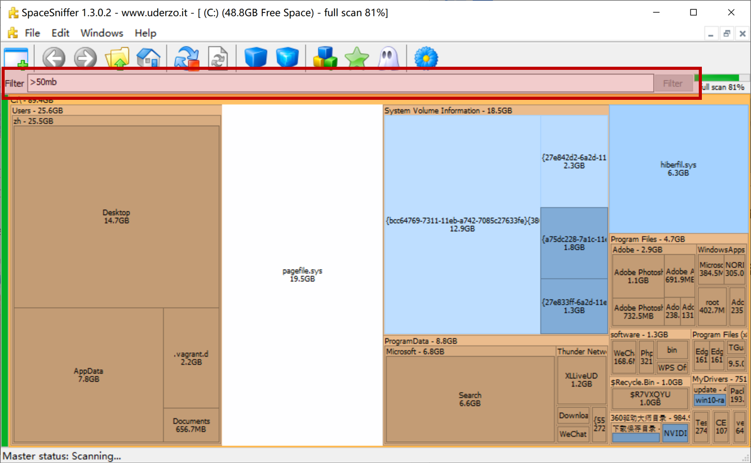Select the WeChat block under ProgramData
This screenshot has width=751, height=463.
pyautogui.click(x=573, y=434)
